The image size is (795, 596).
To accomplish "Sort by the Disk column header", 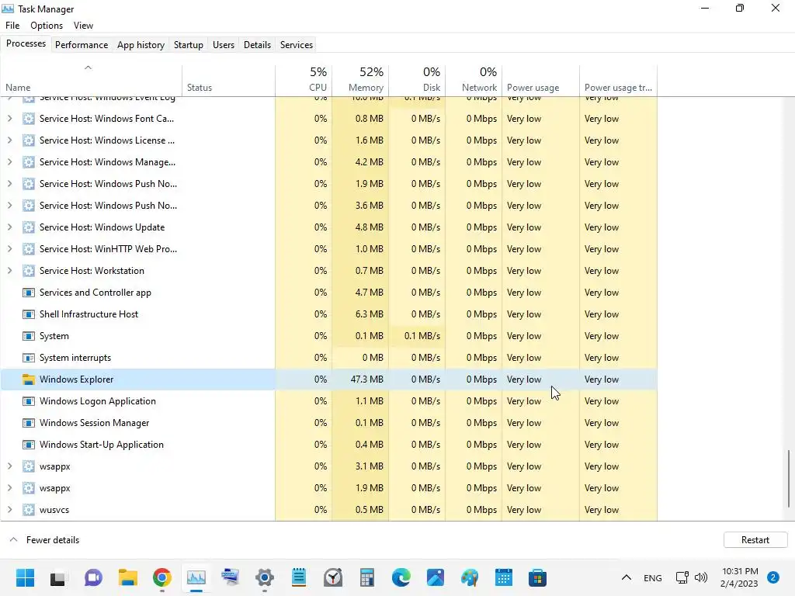I will click(417, 80).
